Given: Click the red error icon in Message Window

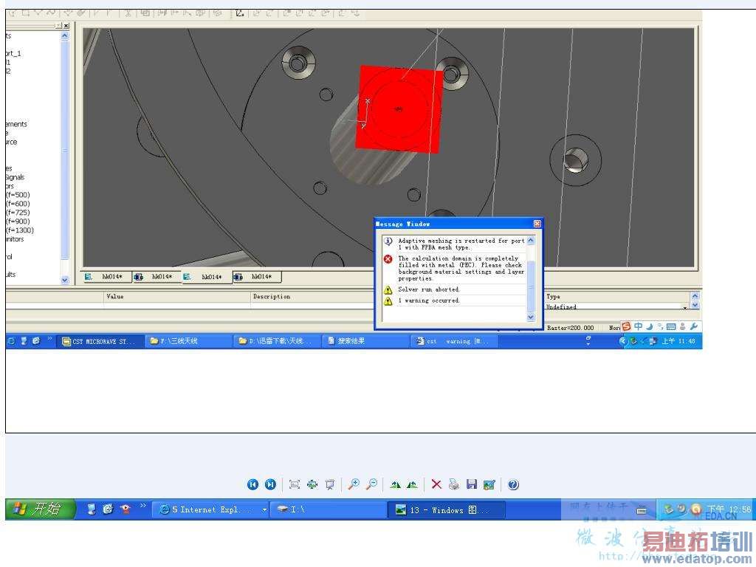Looking at the screenshot, I should pyautogui.click(x=388, y=259).
